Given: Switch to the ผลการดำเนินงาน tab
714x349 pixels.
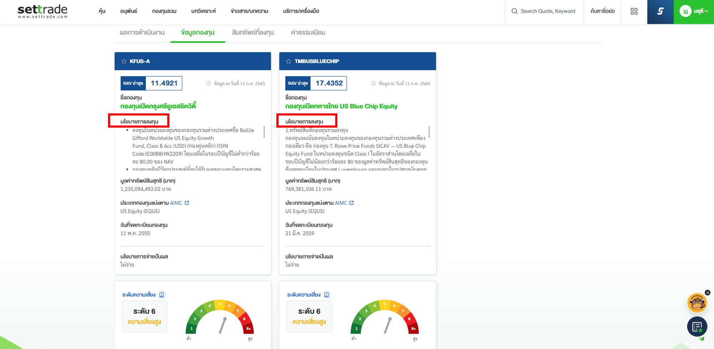Looking at the screenshot, I should 142,32.
